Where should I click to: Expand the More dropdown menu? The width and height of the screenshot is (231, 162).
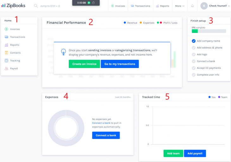click(x=180, y=6)
